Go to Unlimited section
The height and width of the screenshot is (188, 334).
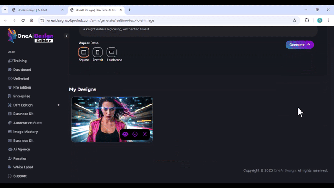(x=18, y=79)
